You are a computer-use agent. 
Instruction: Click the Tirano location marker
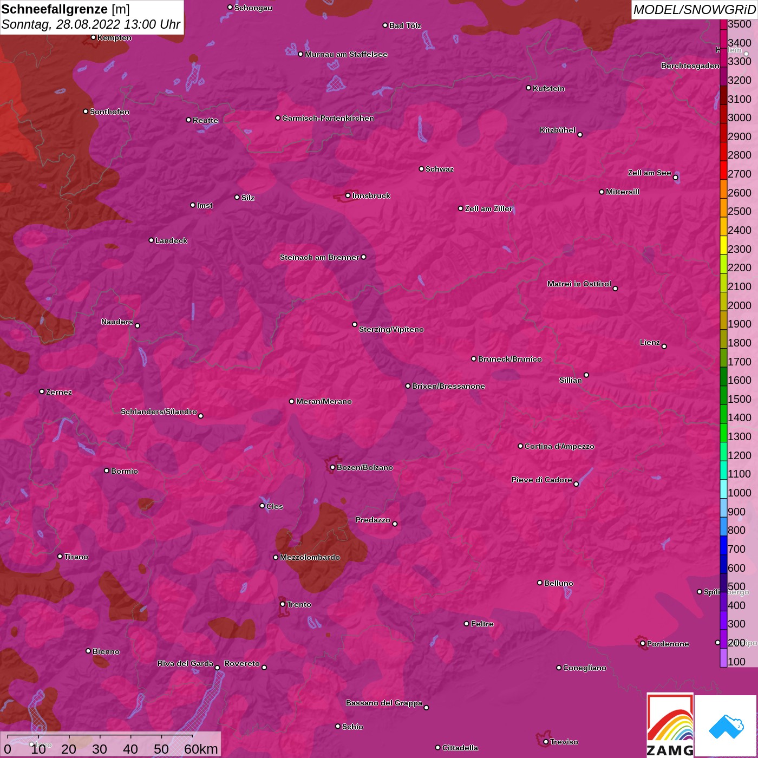tap(60, 557)
